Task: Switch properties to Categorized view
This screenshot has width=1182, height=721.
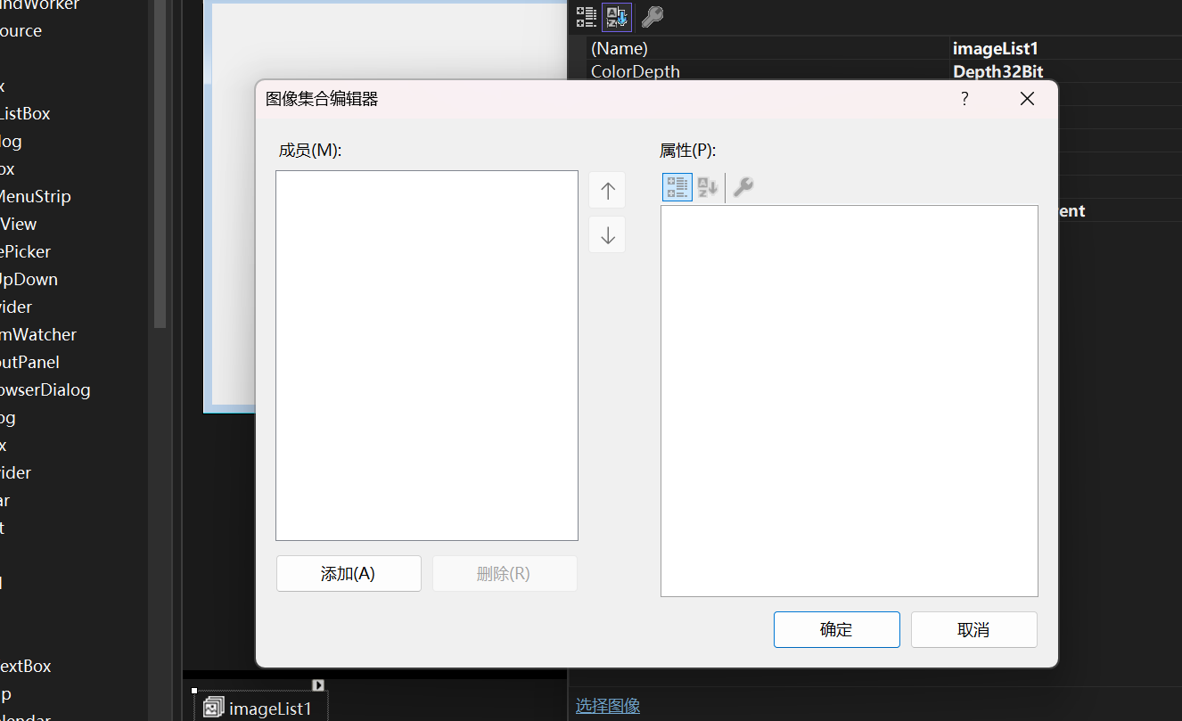Action: pyautogui.click(x=586, y=17)
